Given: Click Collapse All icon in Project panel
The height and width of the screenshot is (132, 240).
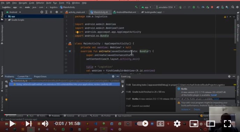Looking at the screenshot, I should coord(51,12).
